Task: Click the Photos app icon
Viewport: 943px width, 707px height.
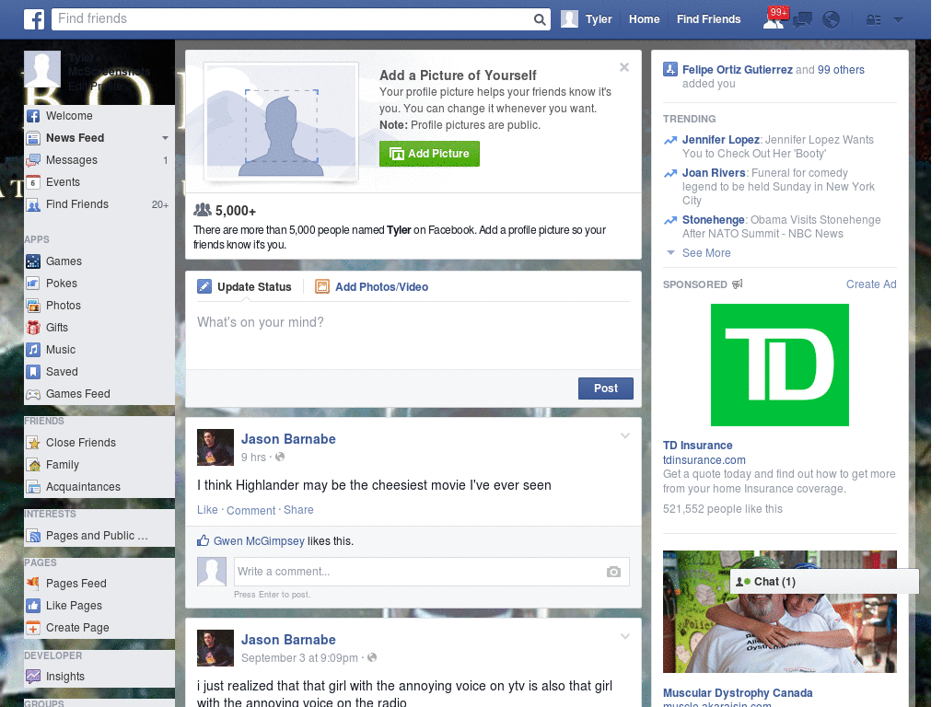Action: [33, 306]
